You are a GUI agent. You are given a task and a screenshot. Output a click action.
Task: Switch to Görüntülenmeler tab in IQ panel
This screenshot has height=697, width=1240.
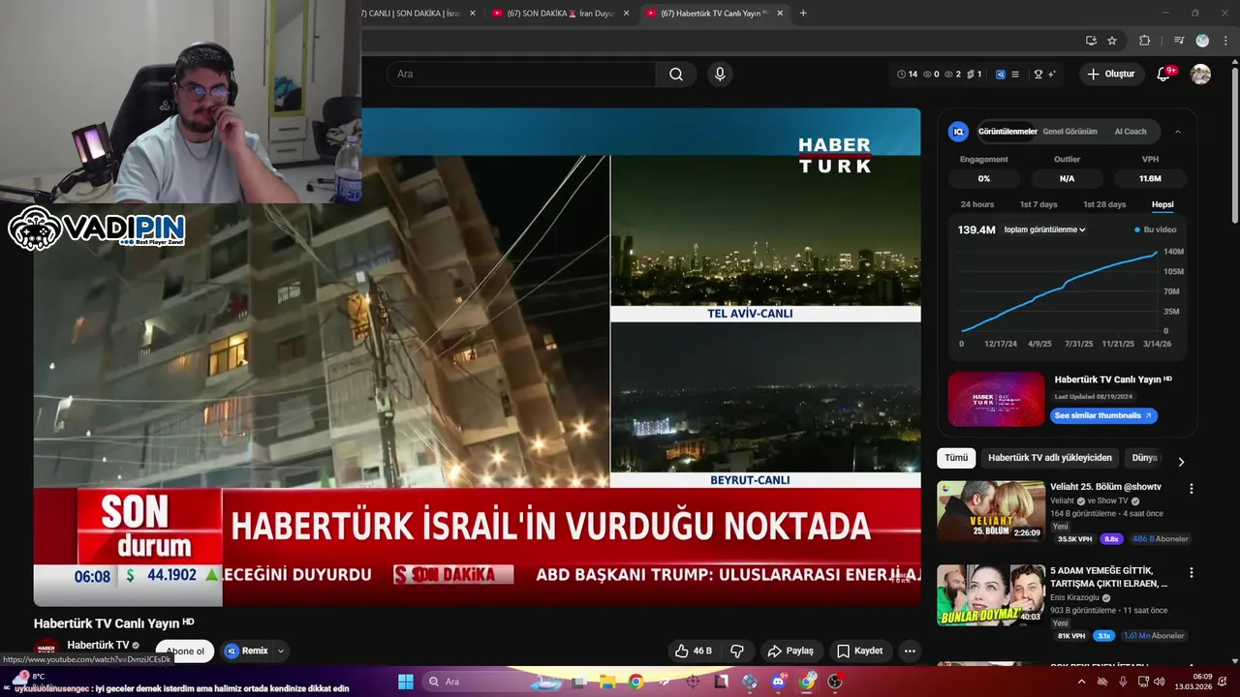click(x=1007, y=132)
